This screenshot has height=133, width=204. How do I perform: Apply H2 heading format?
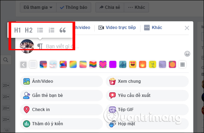coord(29,30)
